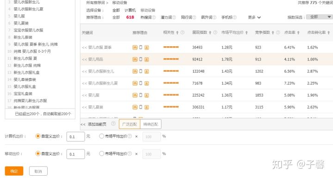Expand the 更多 reasons dropdown
Image resolution: width=333 pixels, height=178 pixels.
(254, 18)
